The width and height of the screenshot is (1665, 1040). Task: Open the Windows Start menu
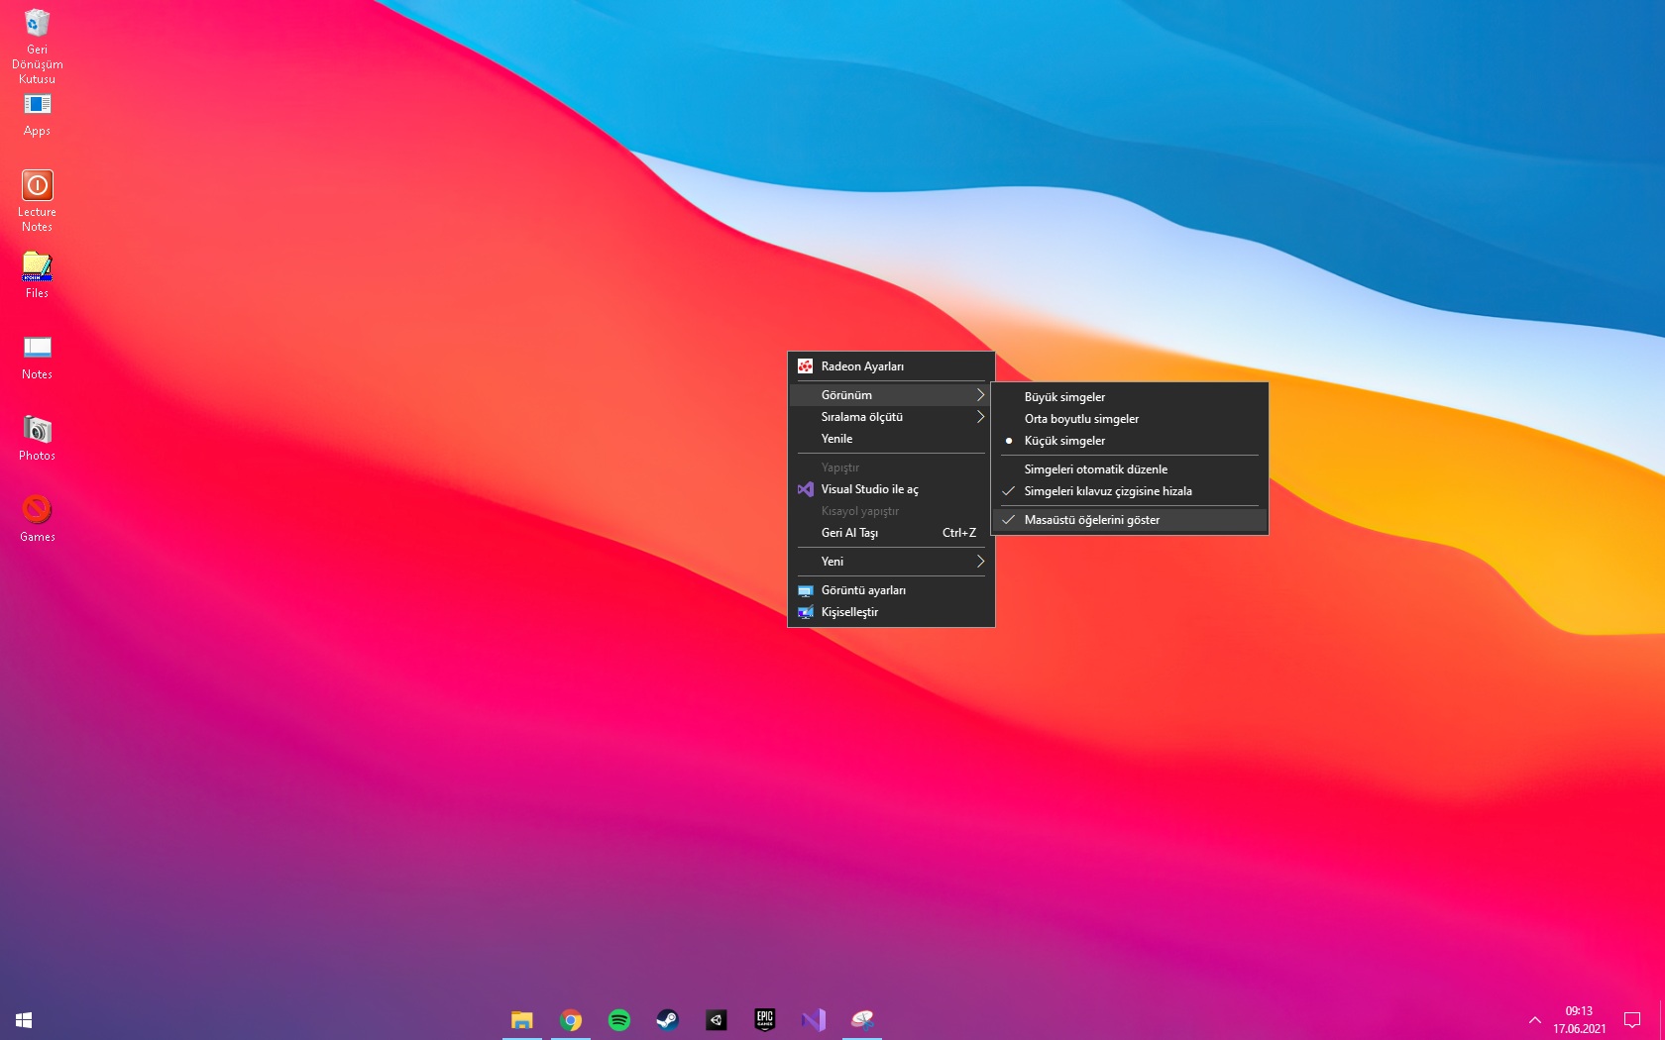(x=24, y=1020)
